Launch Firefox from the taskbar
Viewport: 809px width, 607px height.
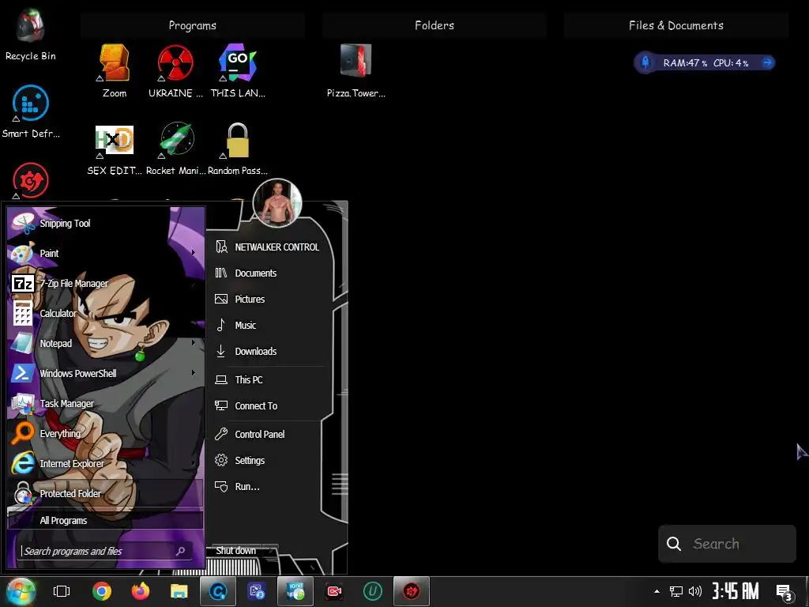tap(141, 591)
